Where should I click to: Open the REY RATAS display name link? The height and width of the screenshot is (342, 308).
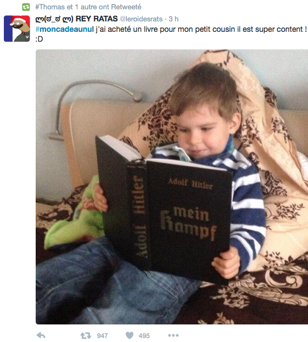click(x=97, y=19)
